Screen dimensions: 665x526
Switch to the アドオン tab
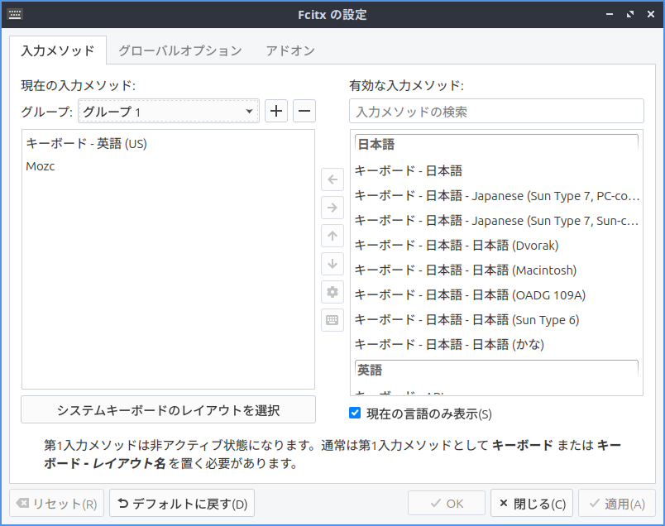[290, 50]
